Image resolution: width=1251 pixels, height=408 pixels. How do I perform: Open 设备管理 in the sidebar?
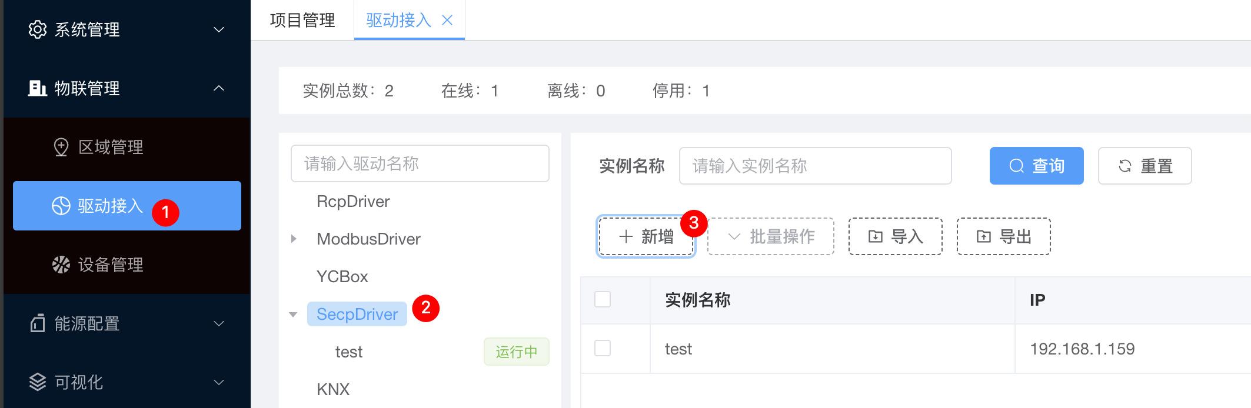click(127, 265)
